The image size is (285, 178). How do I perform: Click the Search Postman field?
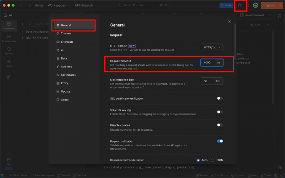143,5
